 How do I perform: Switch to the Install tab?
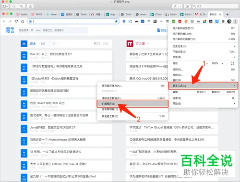click(22, 14)
